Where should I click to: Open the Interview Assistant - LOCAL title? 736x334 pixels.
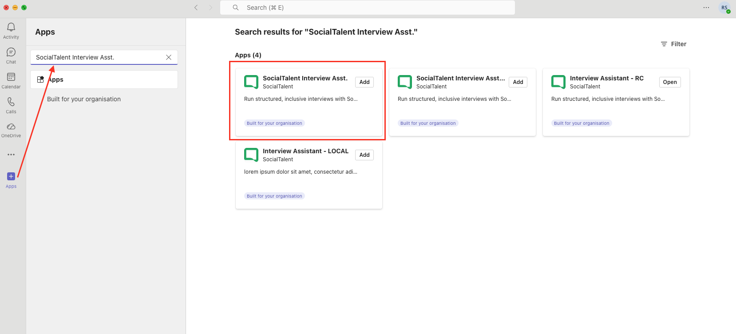point(306,151)
